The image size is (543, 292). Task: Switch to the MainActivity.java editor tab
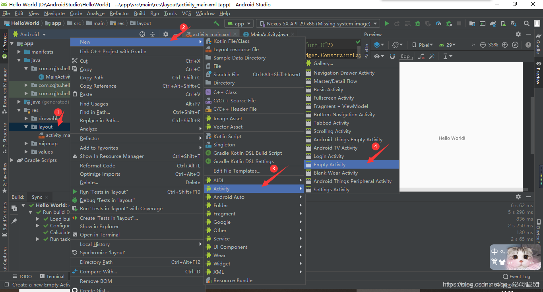tap(269, 35)
